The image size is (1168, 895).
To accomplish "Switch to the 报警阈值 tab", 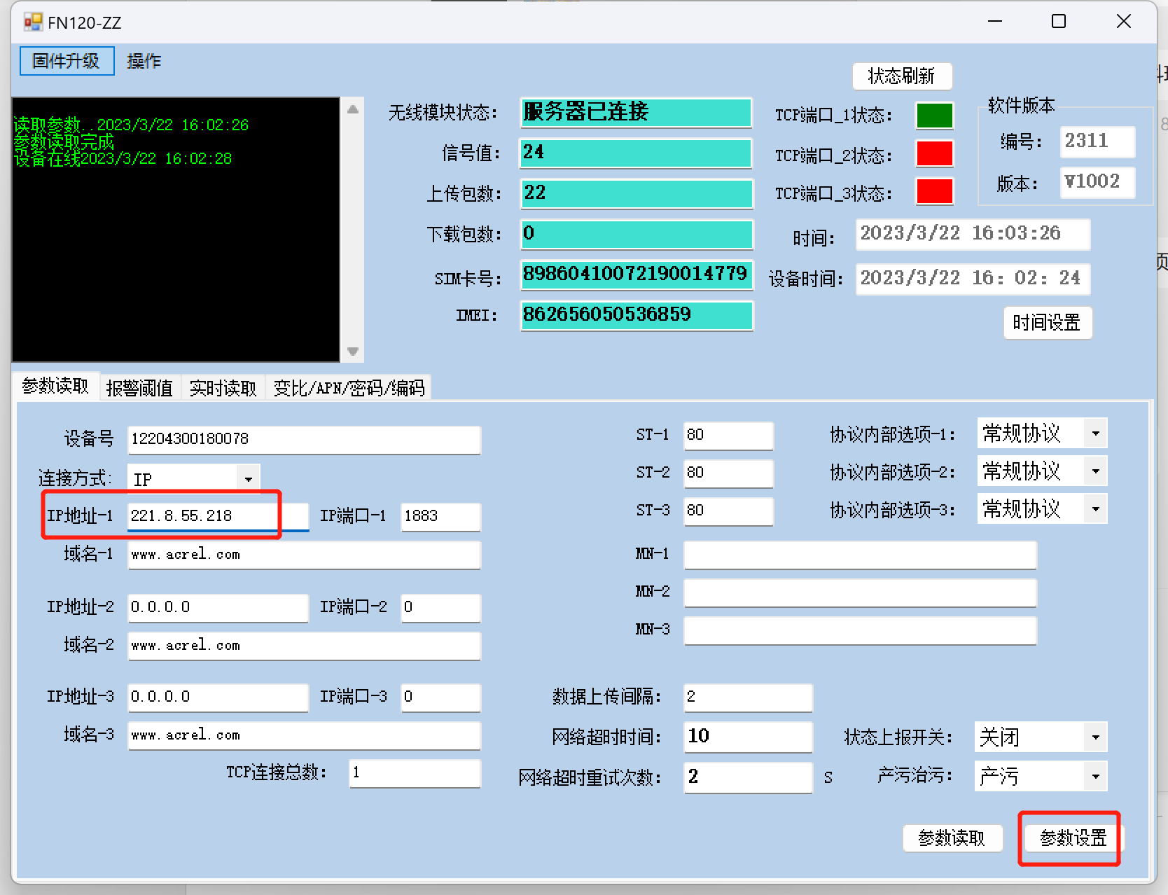I will (139, 388).
